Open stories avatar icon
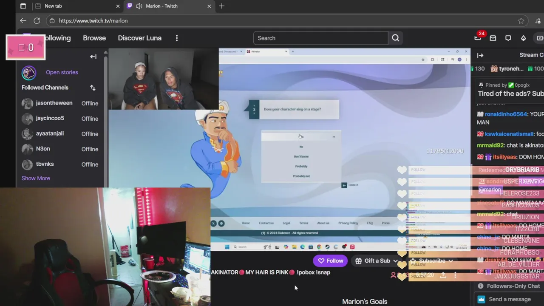Screen dimensions: 544x306 28,73
